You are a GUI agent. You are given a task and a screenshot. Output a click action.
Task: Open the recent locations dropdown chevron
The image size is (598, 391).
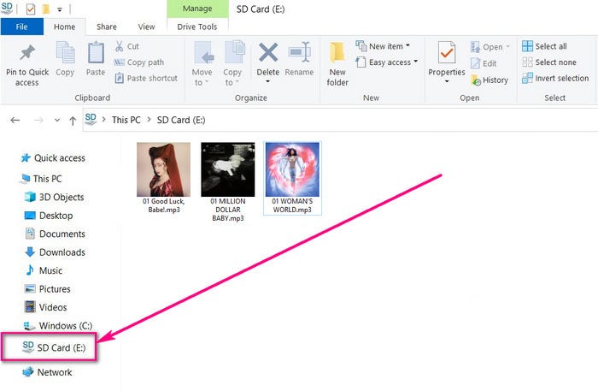[57, 121]
